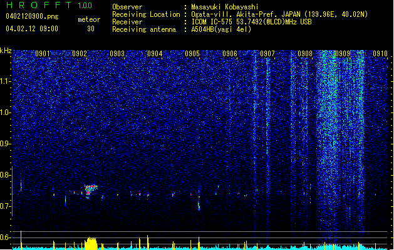
Task: Click the 1.0 kHz axis label
Action: pyautogui.click(x=6, y=112)
